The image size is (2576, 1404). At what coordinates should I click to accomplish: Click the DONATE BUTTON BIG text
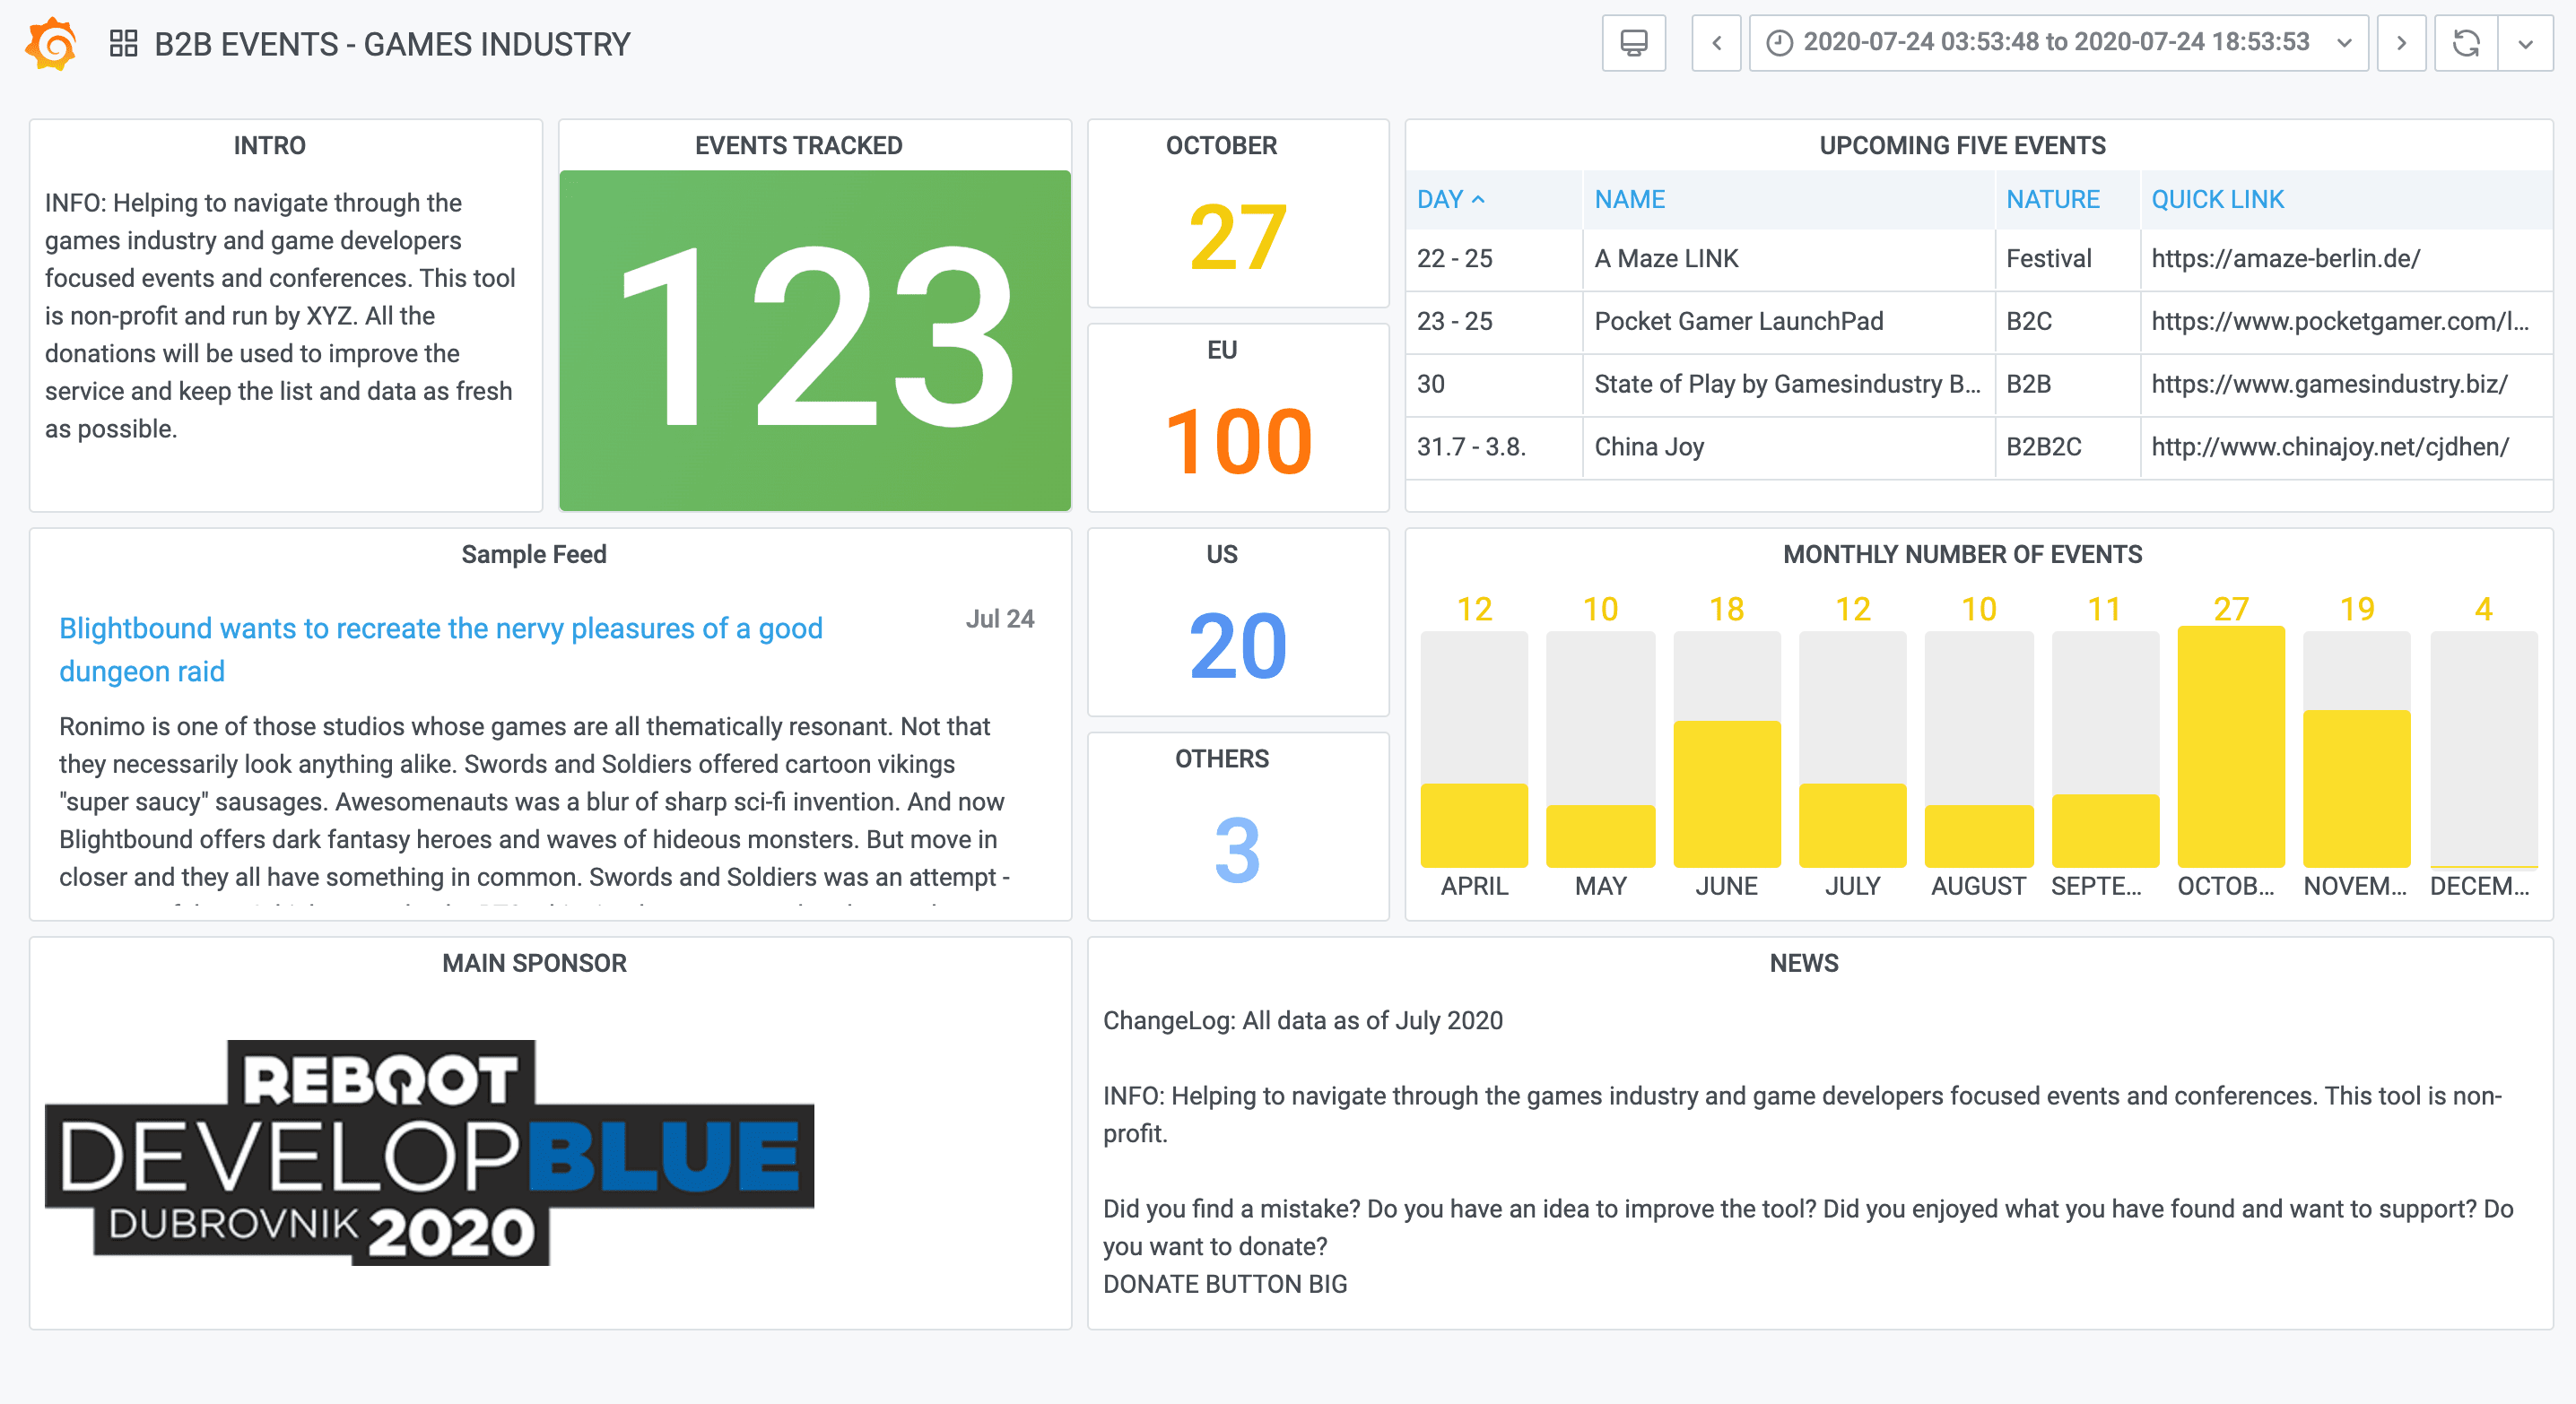1225,1284
